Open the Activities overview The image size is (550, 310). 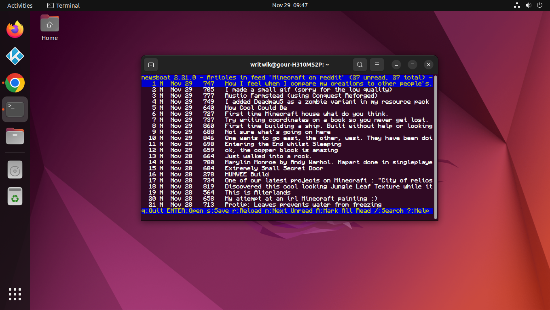click(19, 5)
